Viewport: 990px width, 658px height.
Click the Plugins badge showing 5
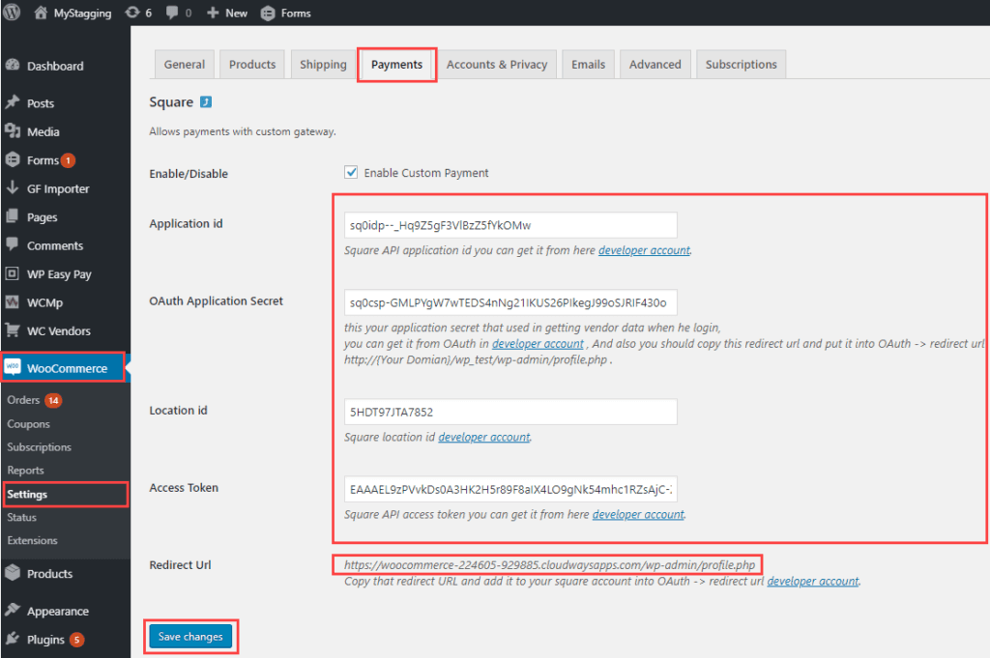tap(76, 640)
